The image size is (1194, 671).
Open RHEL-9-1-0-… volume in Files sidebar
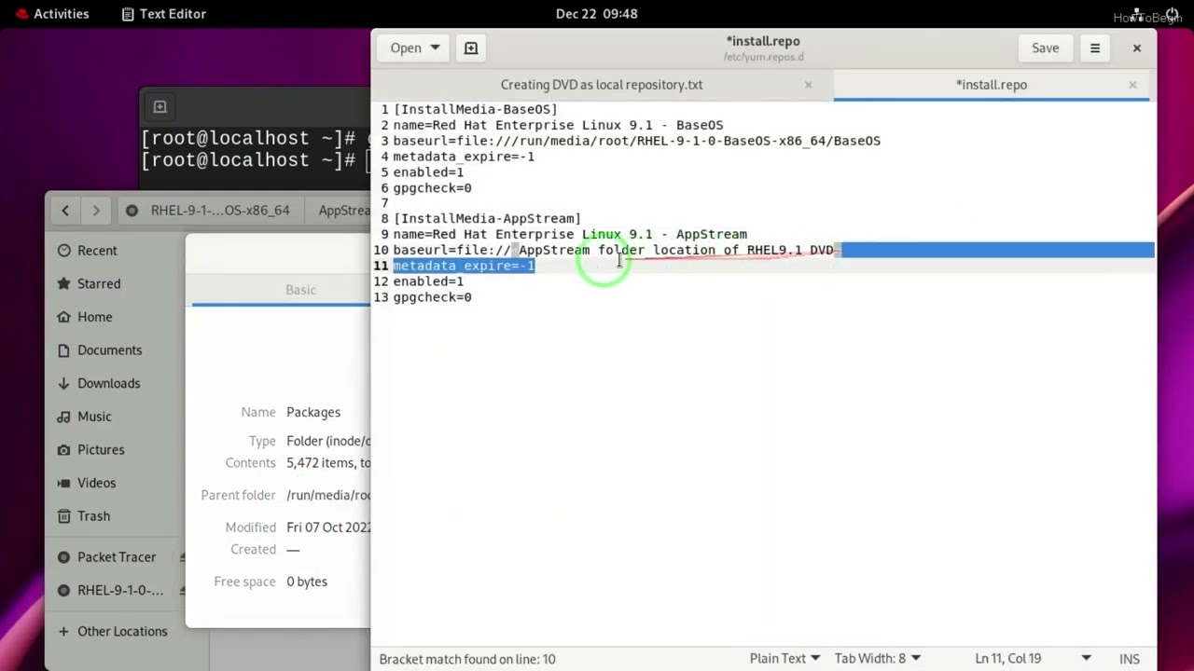pyautogui.click(x=120, y=590)
